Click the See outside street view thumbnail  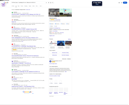[x=66, y=15]
